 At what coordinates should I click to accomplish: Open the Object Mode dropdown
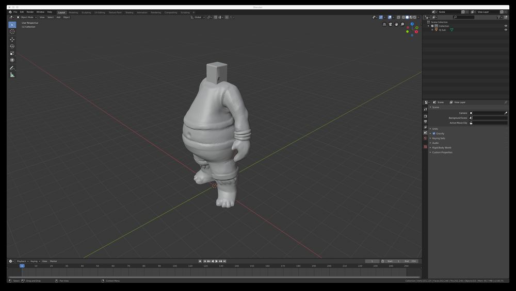pyautogui.click(x=27, y=18)
